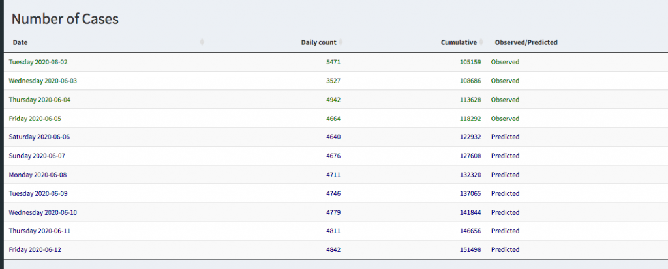Click the Observed/Predicted column header
The width and height of the screenshot is (668, 269).
click(526, 42)
